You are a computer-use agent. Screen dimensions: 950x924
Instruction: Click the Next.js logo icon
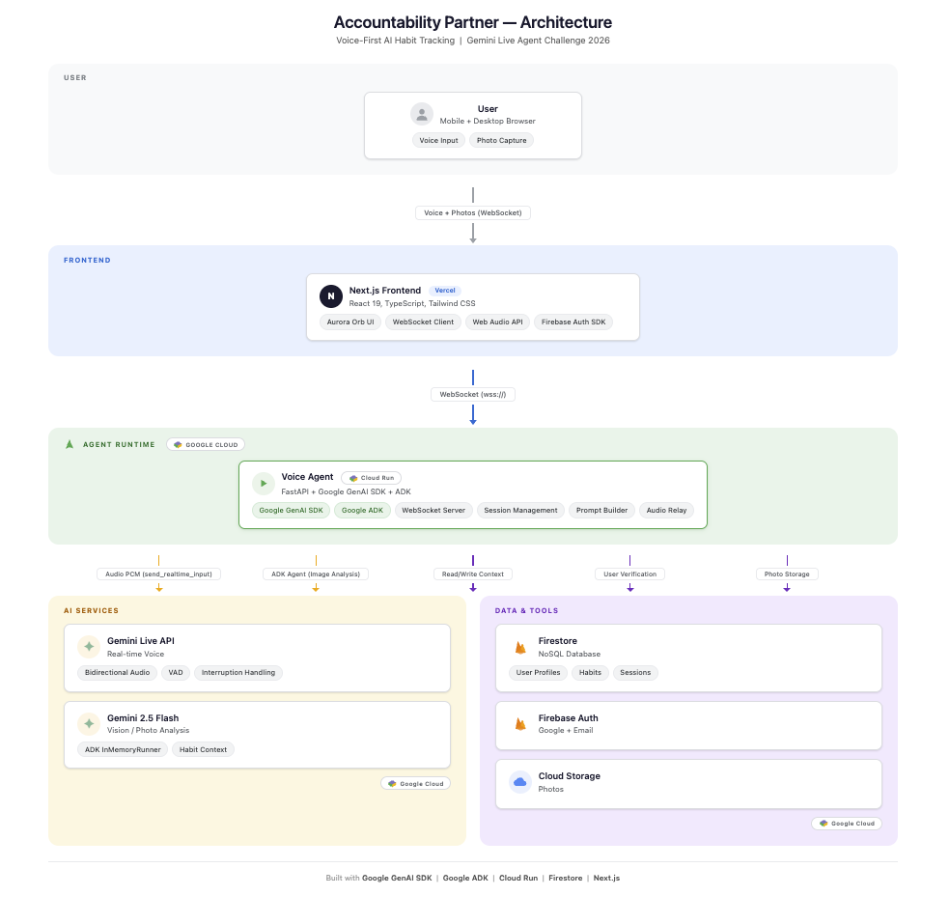click(331, 296)
